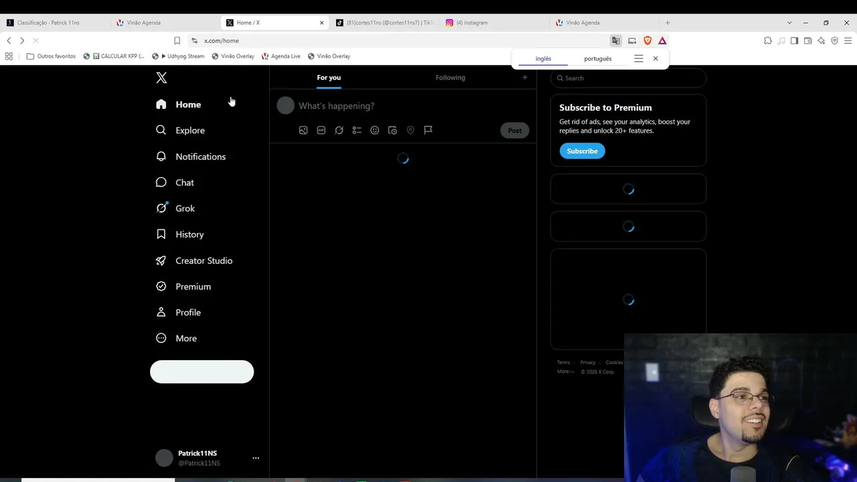The width and height of the screenshot is (857, 482).
Task: Click the X logo in the sidebar
Action: tap(161, 78)
